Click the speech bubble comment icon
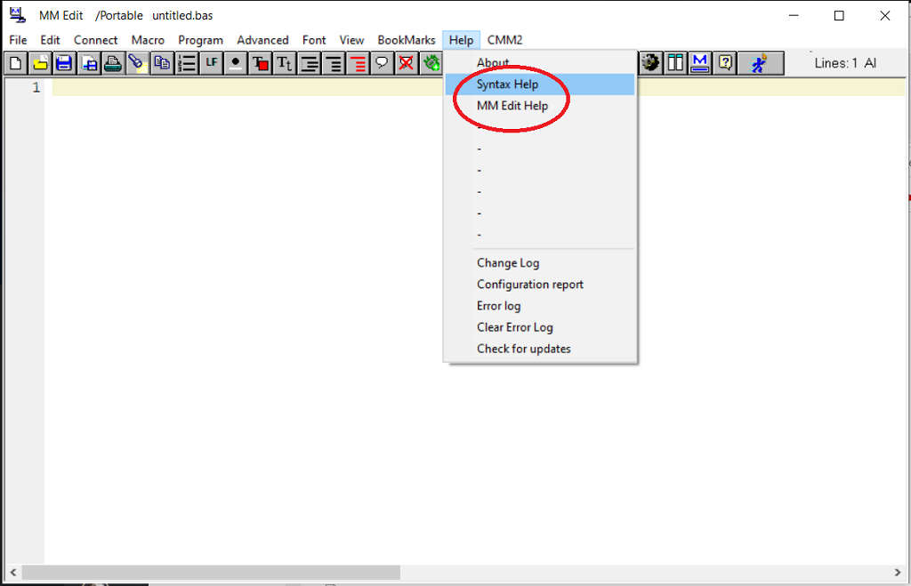The width and height of the screenshot is (911, 586). pyautogui.click(x=382, y=63)
